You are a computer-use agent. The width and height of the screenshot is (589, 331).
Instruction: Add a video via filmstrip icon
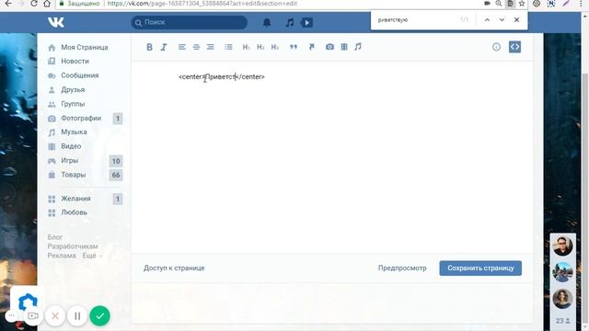pos(343,47)
